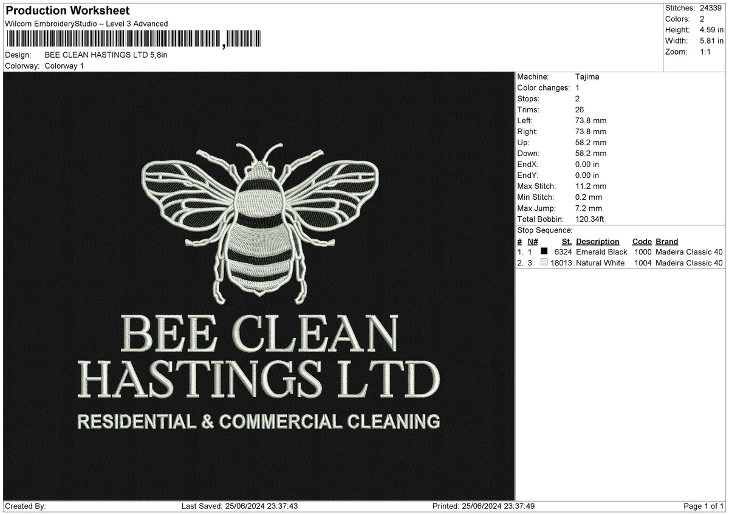Click the Right label
The width and height of the screenshot is (729, 515).
(527, 131)
